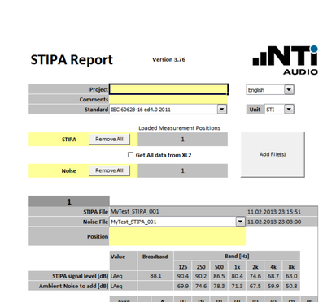Image resolution: width=336 pixels, height=302 pixels.
Task: Click the Comments input field
Action: pos(168,99)
